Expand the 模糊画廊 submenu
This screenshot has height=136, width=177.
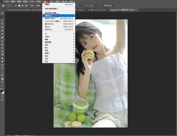(x=59, y=42)
